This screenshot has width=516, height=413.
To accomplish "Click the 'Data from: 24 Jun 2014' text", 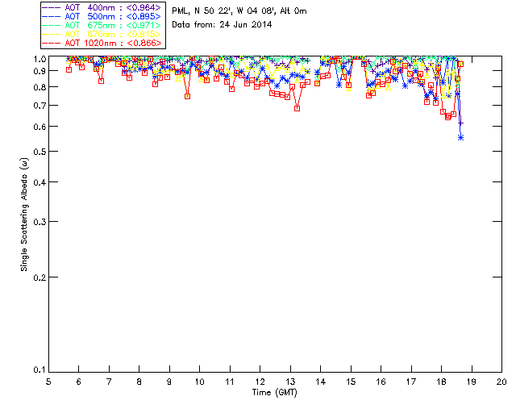I will tap(222, 25).
